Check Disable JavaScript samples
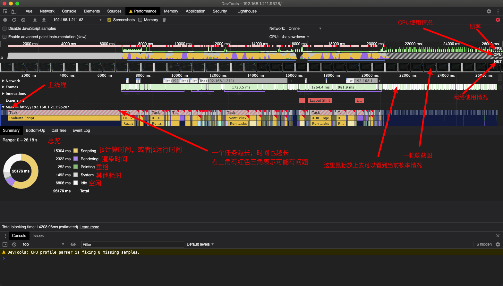 (4, 29)
